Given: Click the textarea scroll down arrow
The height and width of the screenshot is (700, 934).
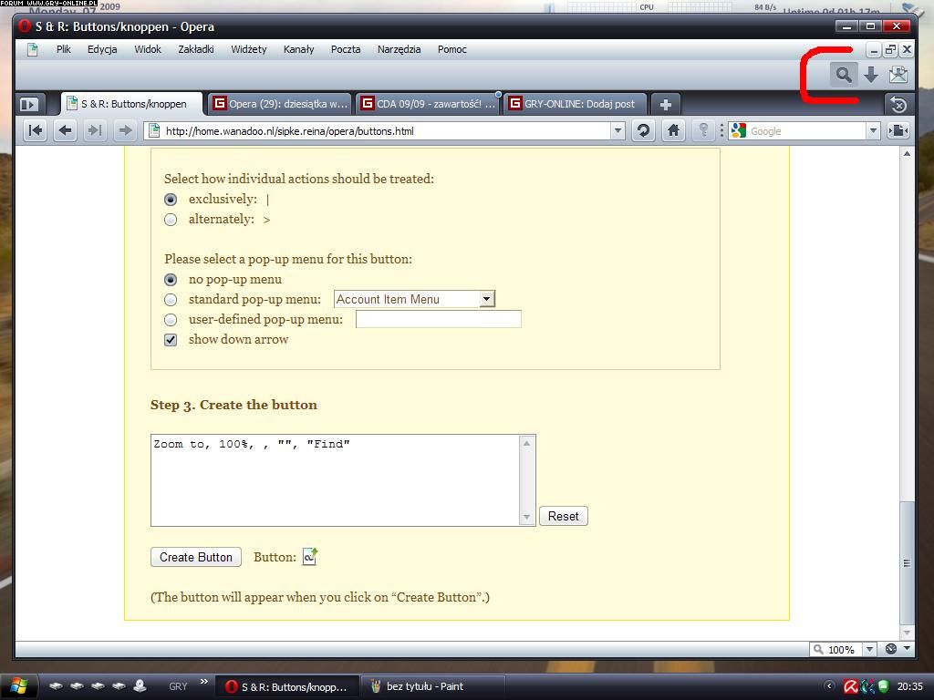Looking at the screenshot, I should [x=526, y=518].
